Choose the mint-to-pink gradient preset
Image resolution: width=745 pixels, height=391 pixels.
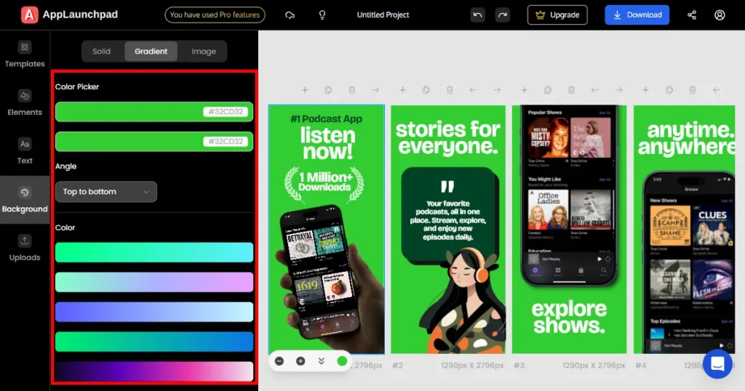click(x=154, y=282)
